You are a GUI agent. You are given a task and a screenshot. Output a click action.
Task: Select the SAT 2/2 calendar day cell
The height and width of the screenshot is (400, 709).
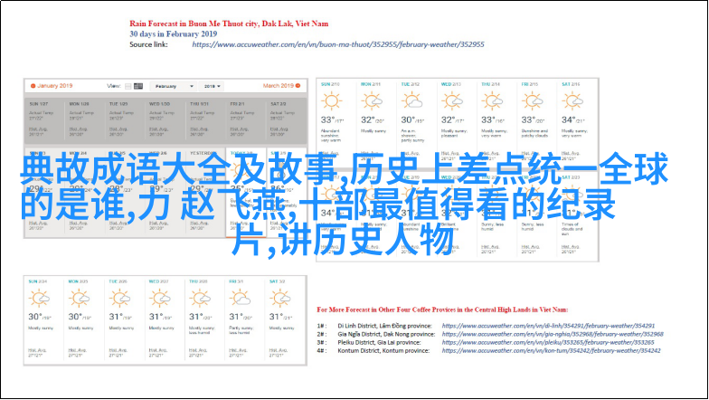tap(286, 121)
